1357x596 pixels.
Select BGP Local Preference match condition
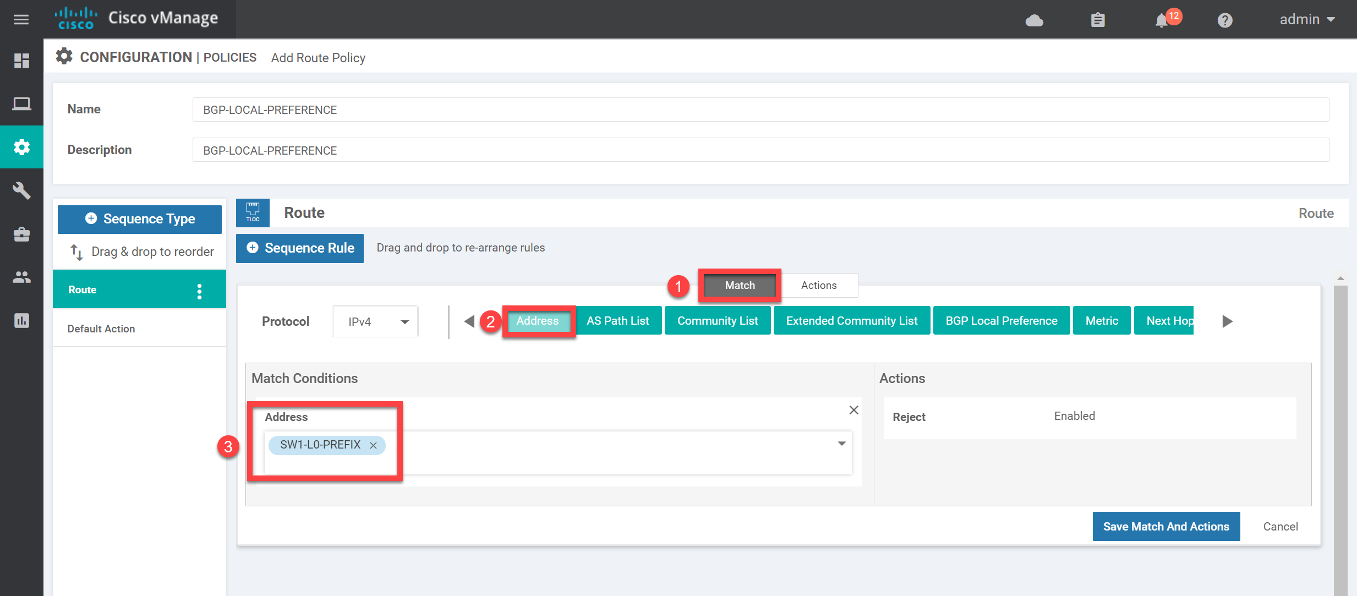click(1000, 321)
